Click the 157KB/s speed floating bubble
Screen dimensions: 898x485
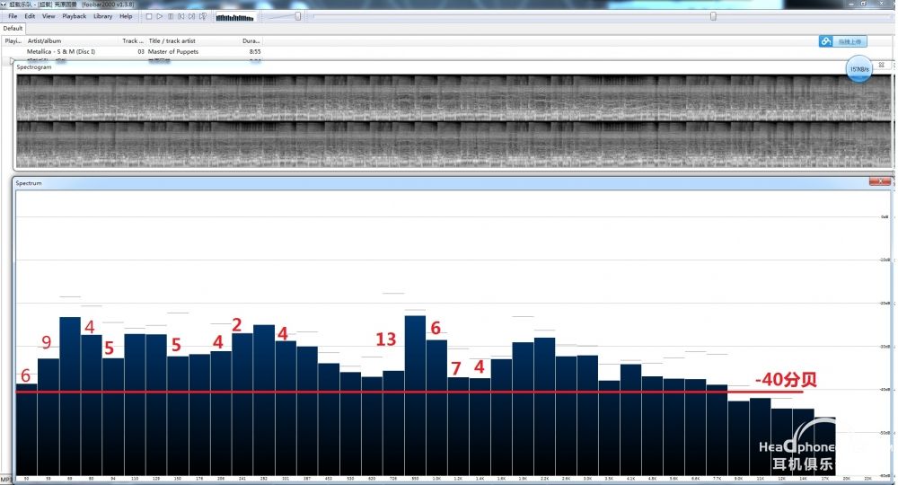coord(859,69)
